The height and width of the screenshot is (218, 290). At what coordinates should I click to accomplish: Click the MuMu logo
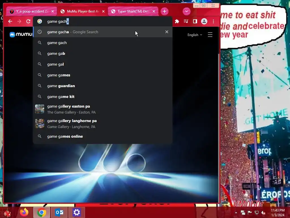click(x=21, y=34)
